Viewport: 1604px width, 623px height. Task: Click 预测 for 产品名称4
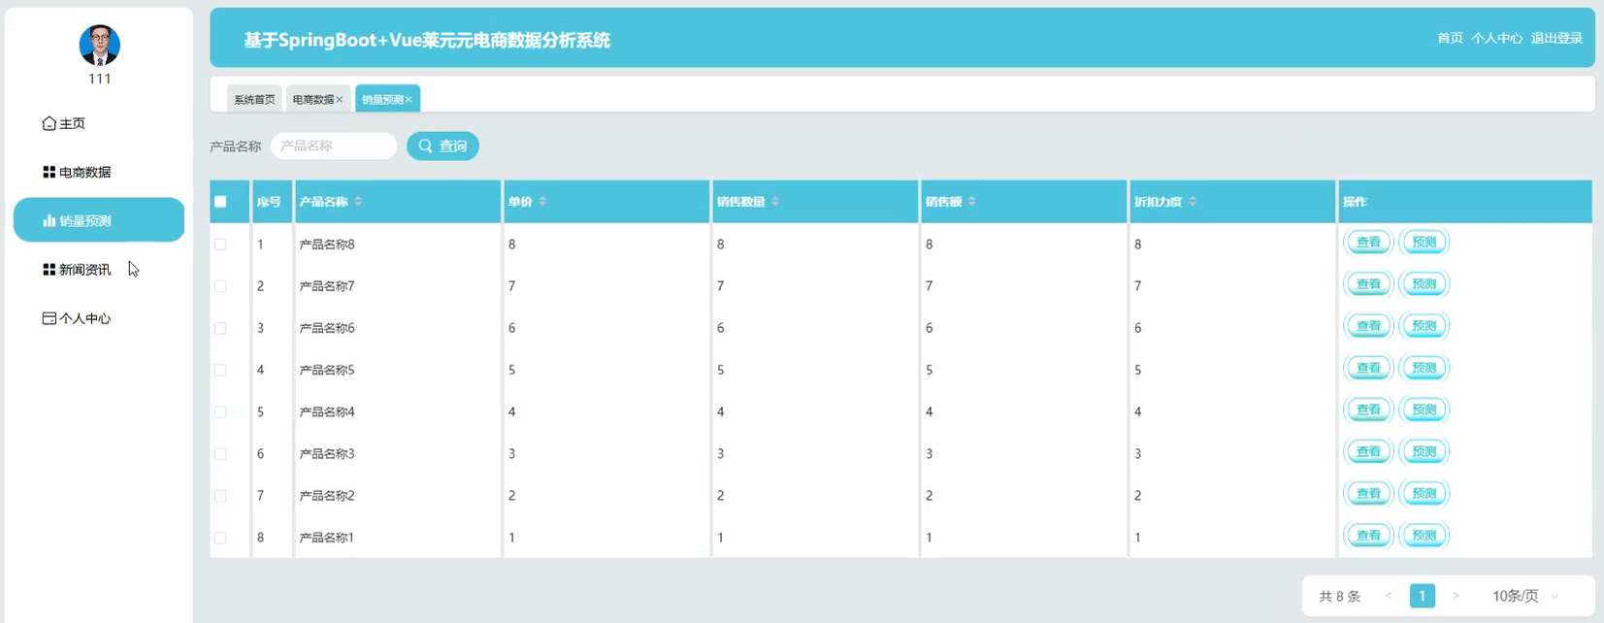[1424, 410]
